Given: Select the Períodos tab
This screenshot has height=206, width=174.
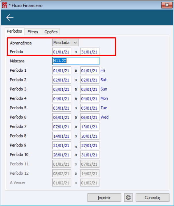Looking at the screenshot, I should 15,31.
